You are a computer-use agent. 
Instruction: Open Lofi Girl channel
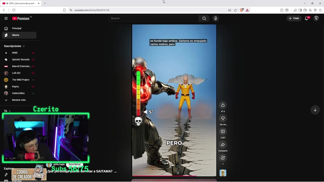(19, 73)
